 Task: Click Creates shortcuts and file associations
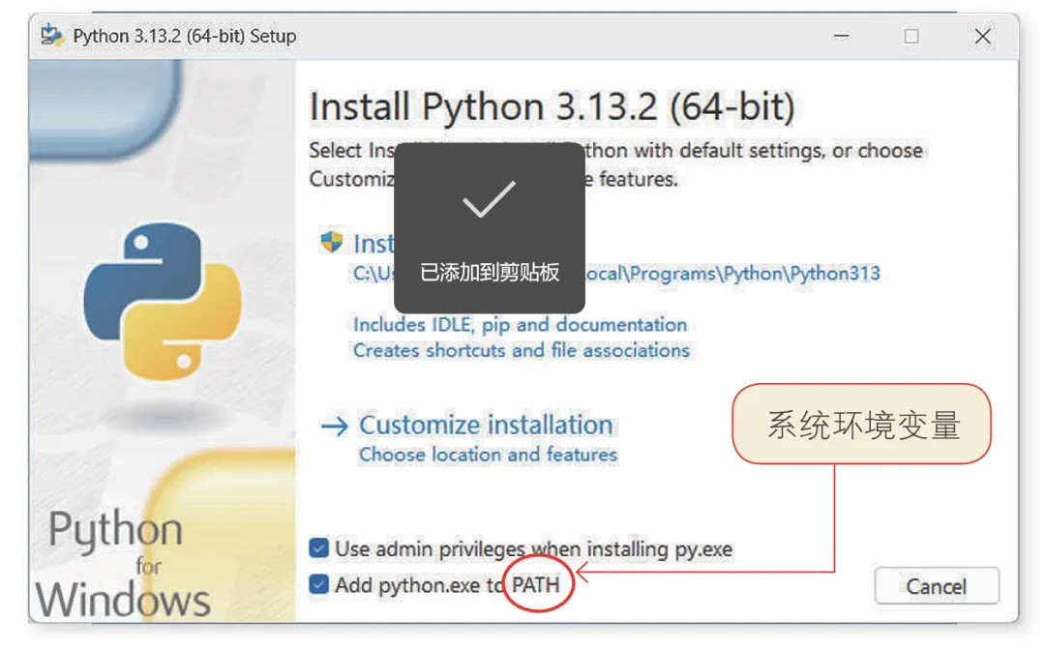pos(522,350)
